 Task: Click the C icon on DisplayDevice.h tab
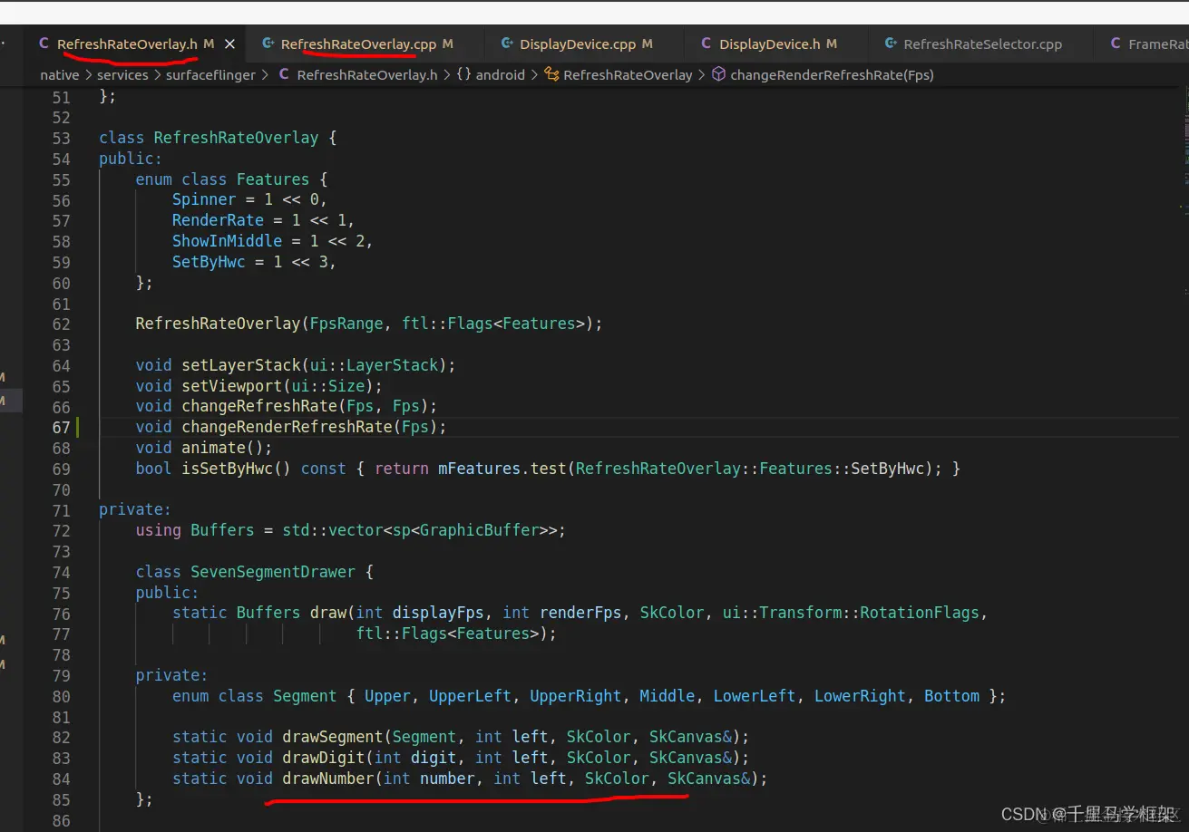707,44
